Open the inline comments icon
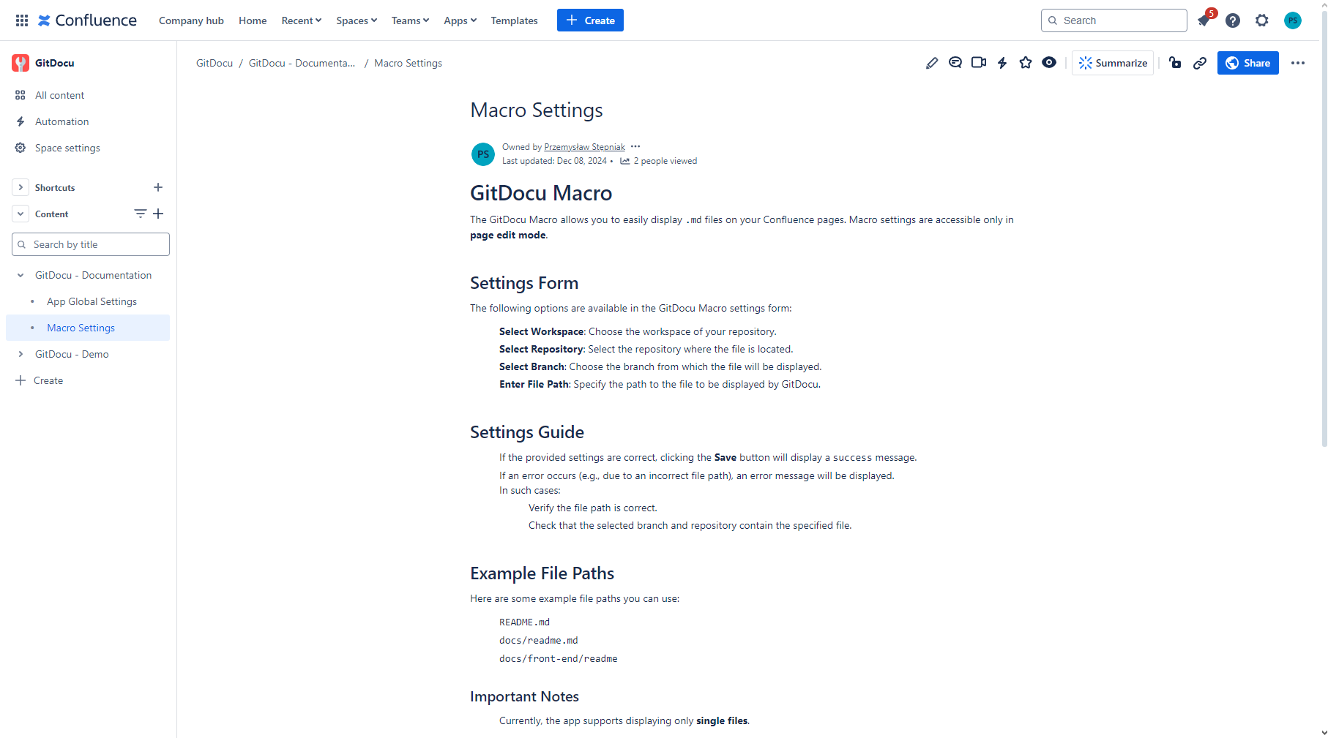This screenshot has width=1328, height=738. pos(955,63)
